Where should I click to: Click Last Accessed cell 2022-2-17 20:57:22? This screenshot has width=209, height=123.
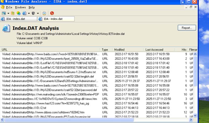158,90
